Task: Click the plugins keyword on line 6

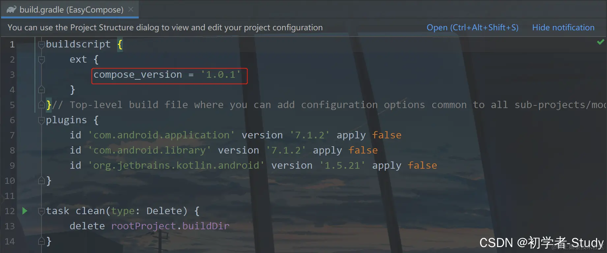Action: pyautogui.click(x=67, y=120)
